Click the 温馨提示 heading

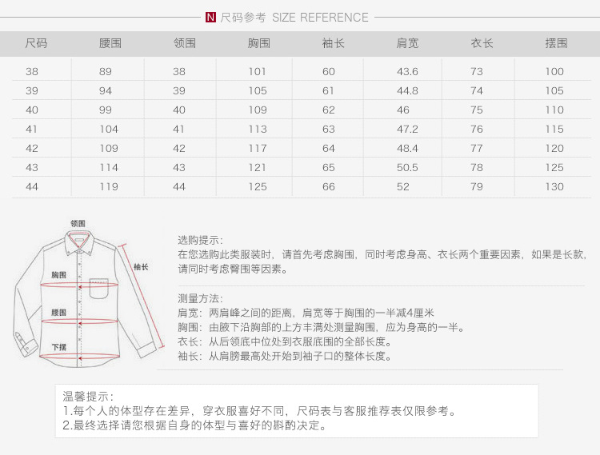(88, 396)
